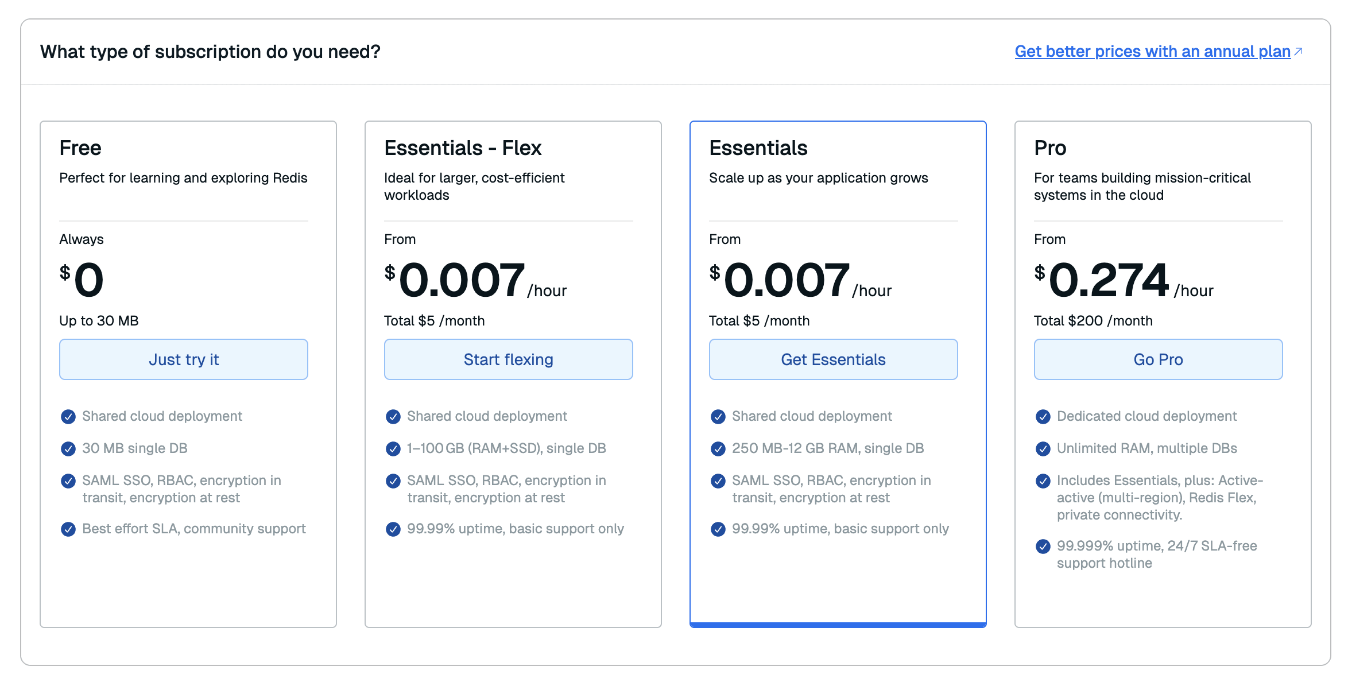Click checkmark next to 1–100 GB (RAM+SSD)
Image resolution: width=1348 pixels, height=682 pixels.
click(x=393, y=449)
